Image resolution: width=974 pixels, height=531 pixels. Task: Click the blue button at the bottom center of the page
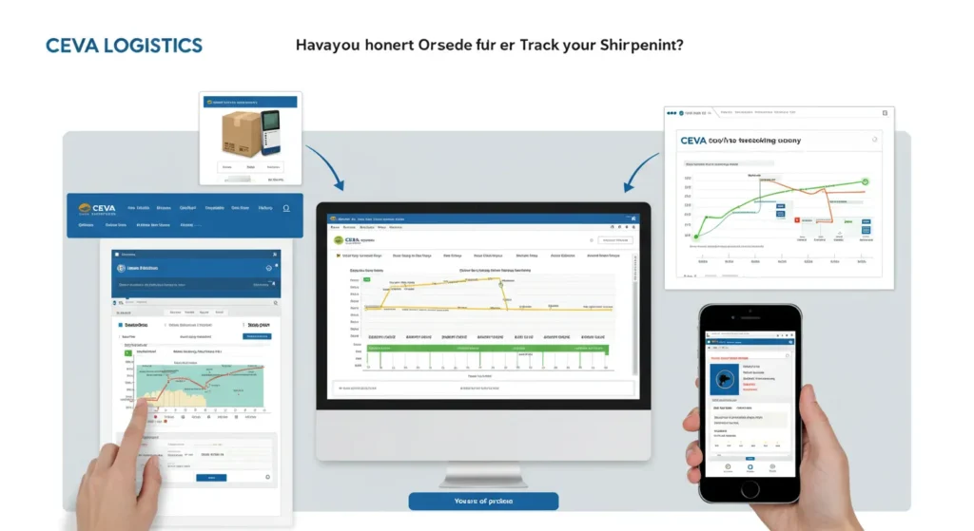(483, 502)
